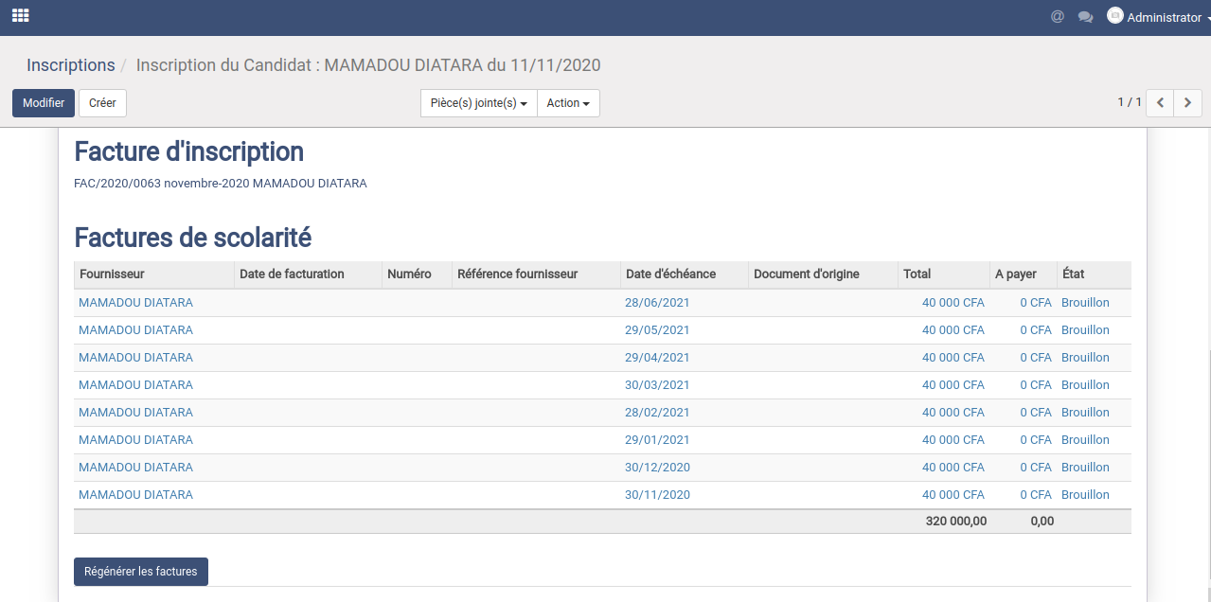Open the Administrator user menu
Viewport: 1211px width, 602px height.
tap(1164, 17)
